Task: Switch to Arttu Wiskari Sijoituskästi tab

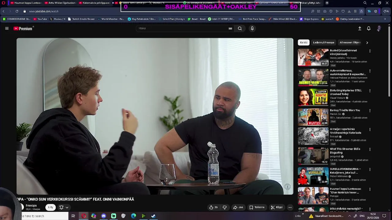Action: click(x=60, y=3)
